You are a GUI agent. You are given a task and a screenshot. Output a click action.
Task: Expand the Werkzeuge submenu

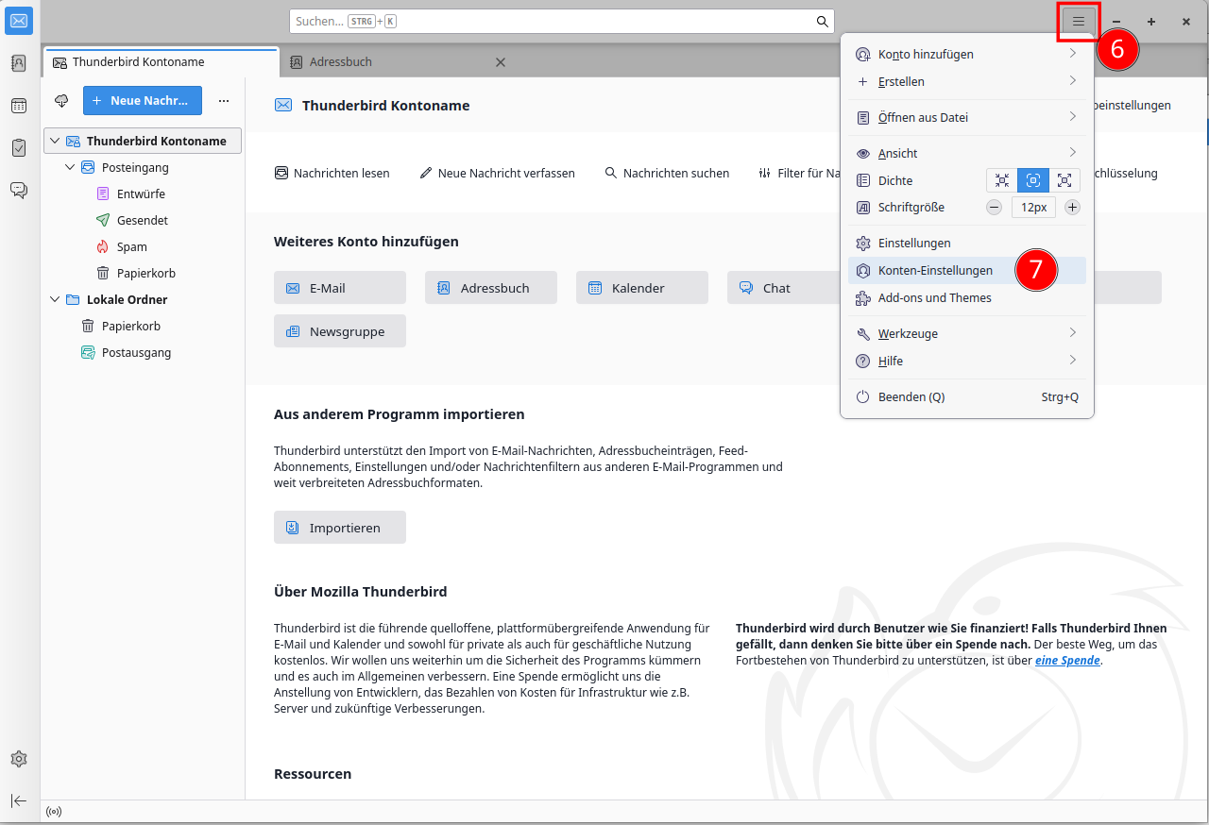coord(967,333)
